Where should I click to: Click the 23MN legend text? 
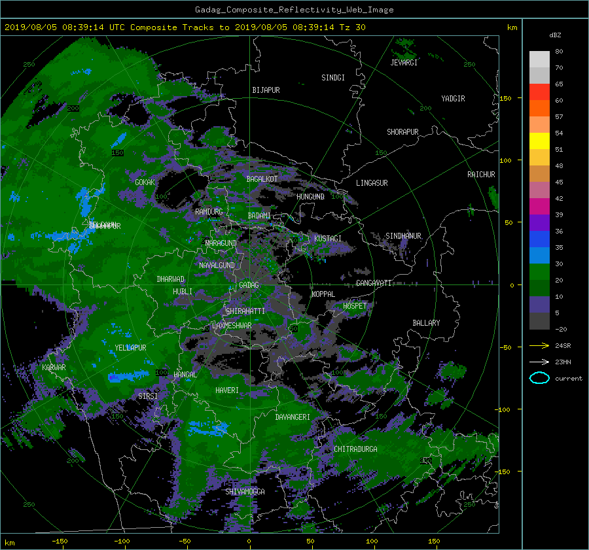pyautogui.click(x=563, y=362)
